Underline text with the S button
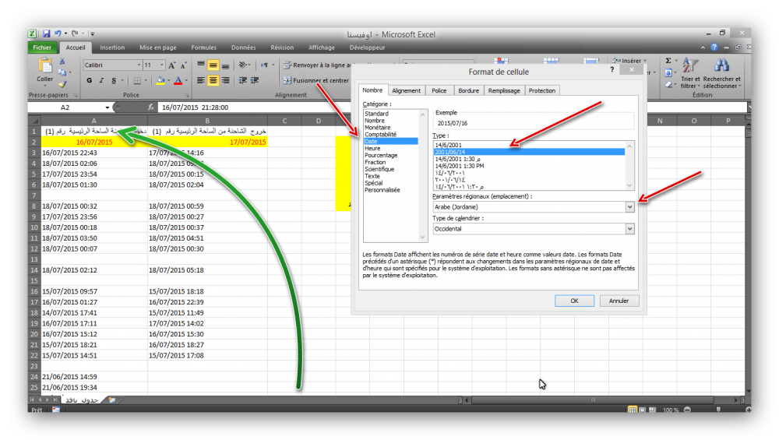This screenshot has width=779, height=440. pyautogui.click(x=114, y=80)
